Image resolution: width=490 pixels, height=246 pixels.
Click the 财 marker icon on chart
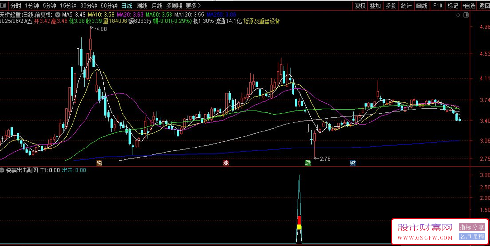(x=353, y=163)
